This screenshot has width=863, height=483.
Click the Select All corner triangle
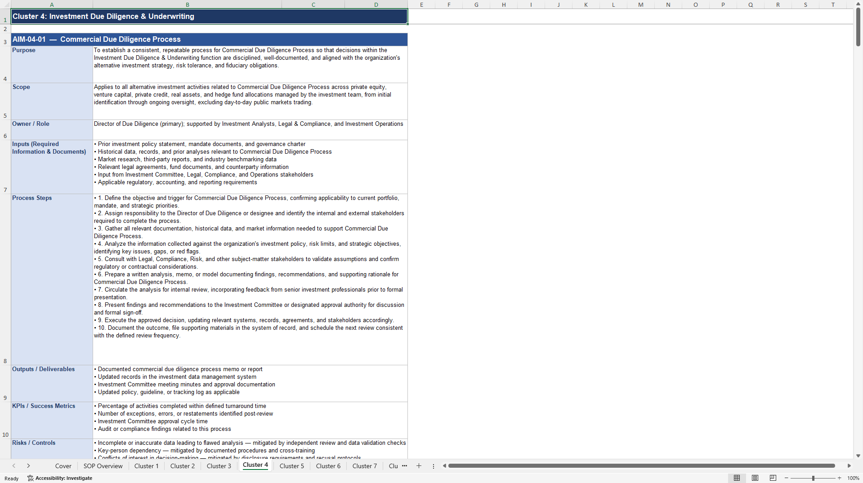(x=5, y=4)
